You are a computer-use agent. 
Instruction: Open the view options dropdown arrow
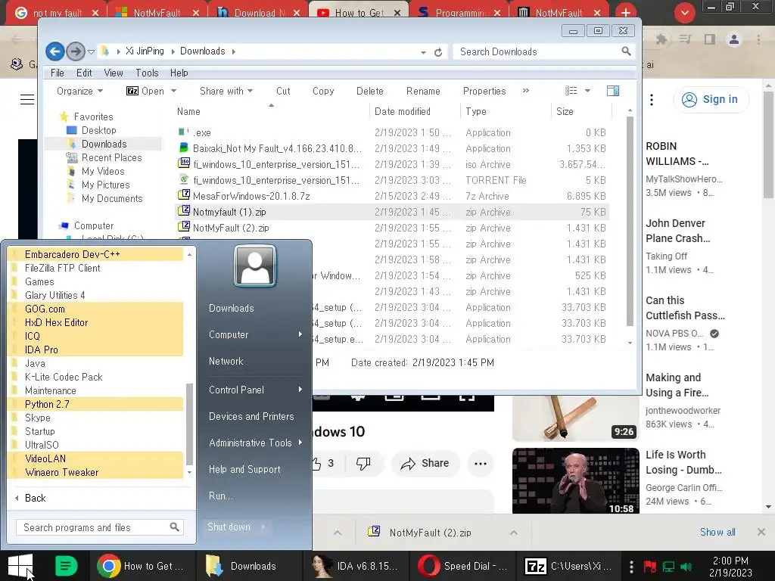click(587, 91)
